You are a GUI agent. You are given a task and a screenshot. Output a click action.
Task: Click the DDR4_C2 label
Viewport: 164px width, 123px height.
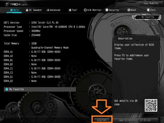click(8, 73)
